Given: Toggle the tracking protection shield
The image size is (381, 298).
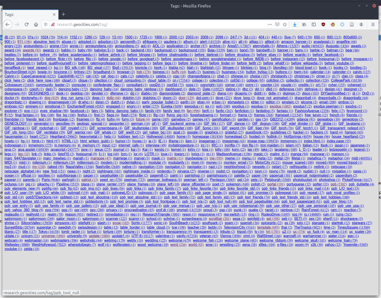Looking at the screenshot, I should click(x=46, y=24).
